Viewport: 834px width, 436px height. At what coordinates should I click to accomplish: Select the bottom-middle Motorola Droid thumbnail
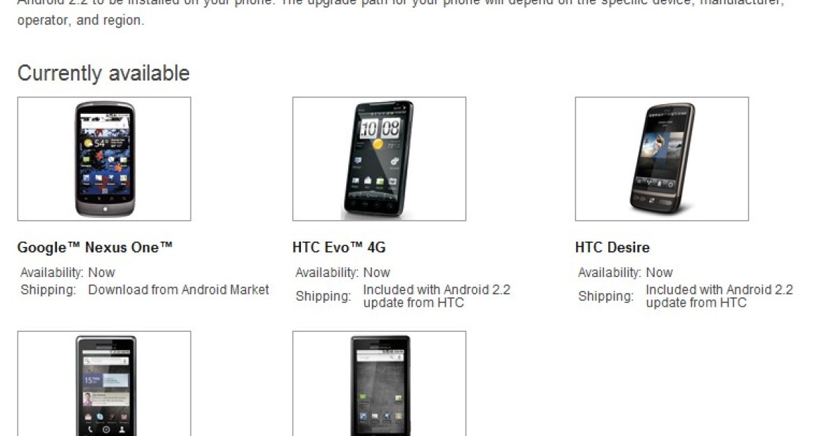coord(379,383)
